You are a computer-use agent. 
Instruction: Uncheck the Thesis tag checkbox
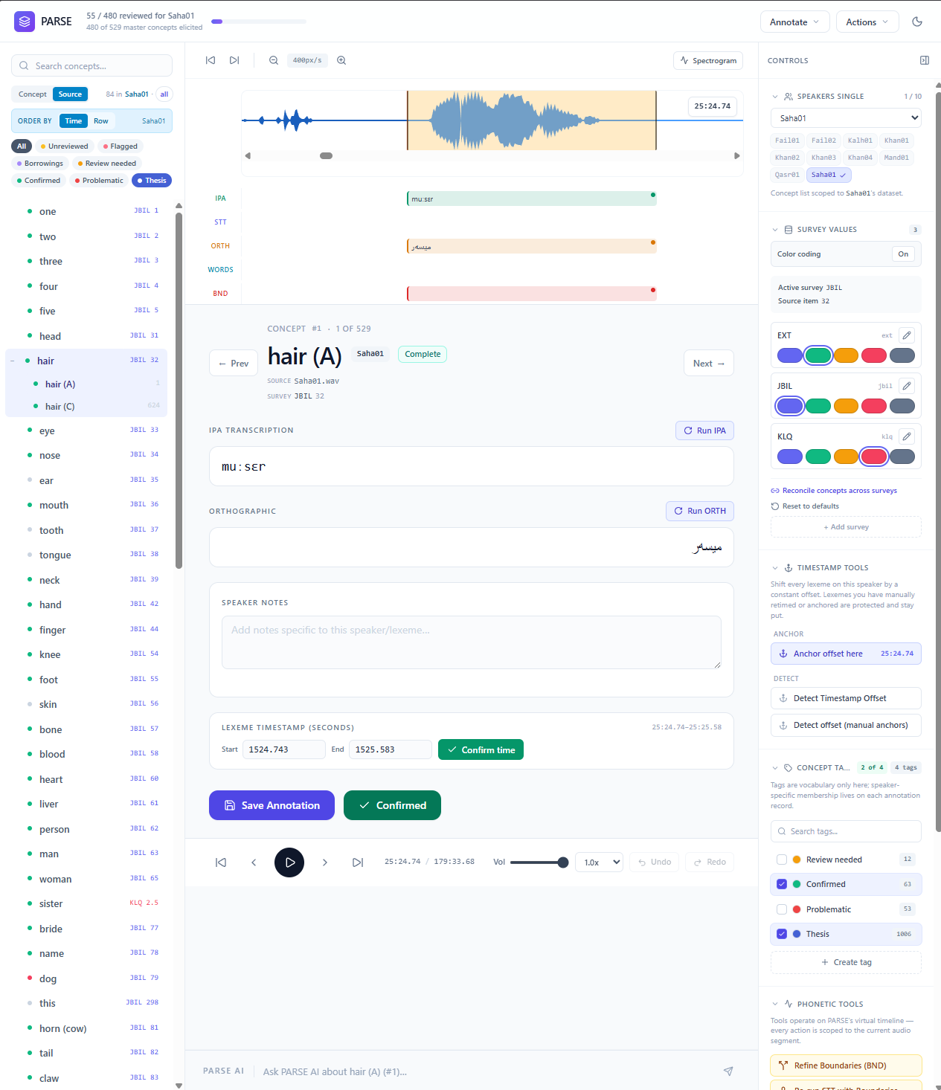tap(782, 934)
